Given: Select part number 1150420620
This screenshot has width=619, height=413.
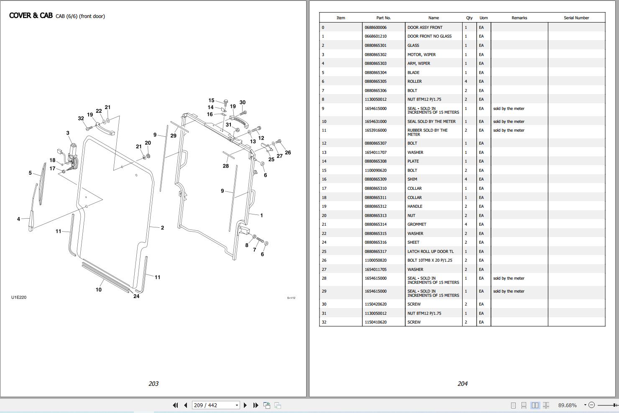Looking at the screenshot, I should point(376,304).
